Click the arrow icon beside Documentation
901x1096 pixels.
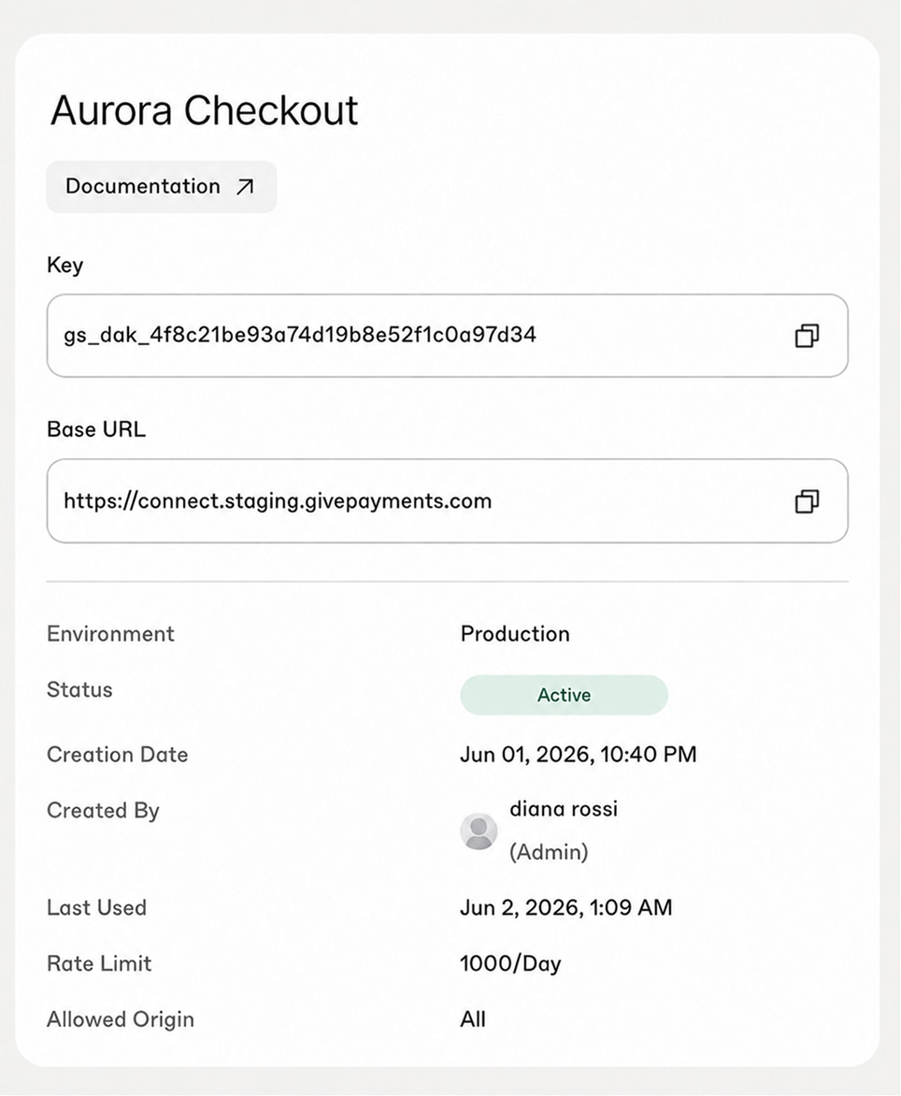pos(245,187)
